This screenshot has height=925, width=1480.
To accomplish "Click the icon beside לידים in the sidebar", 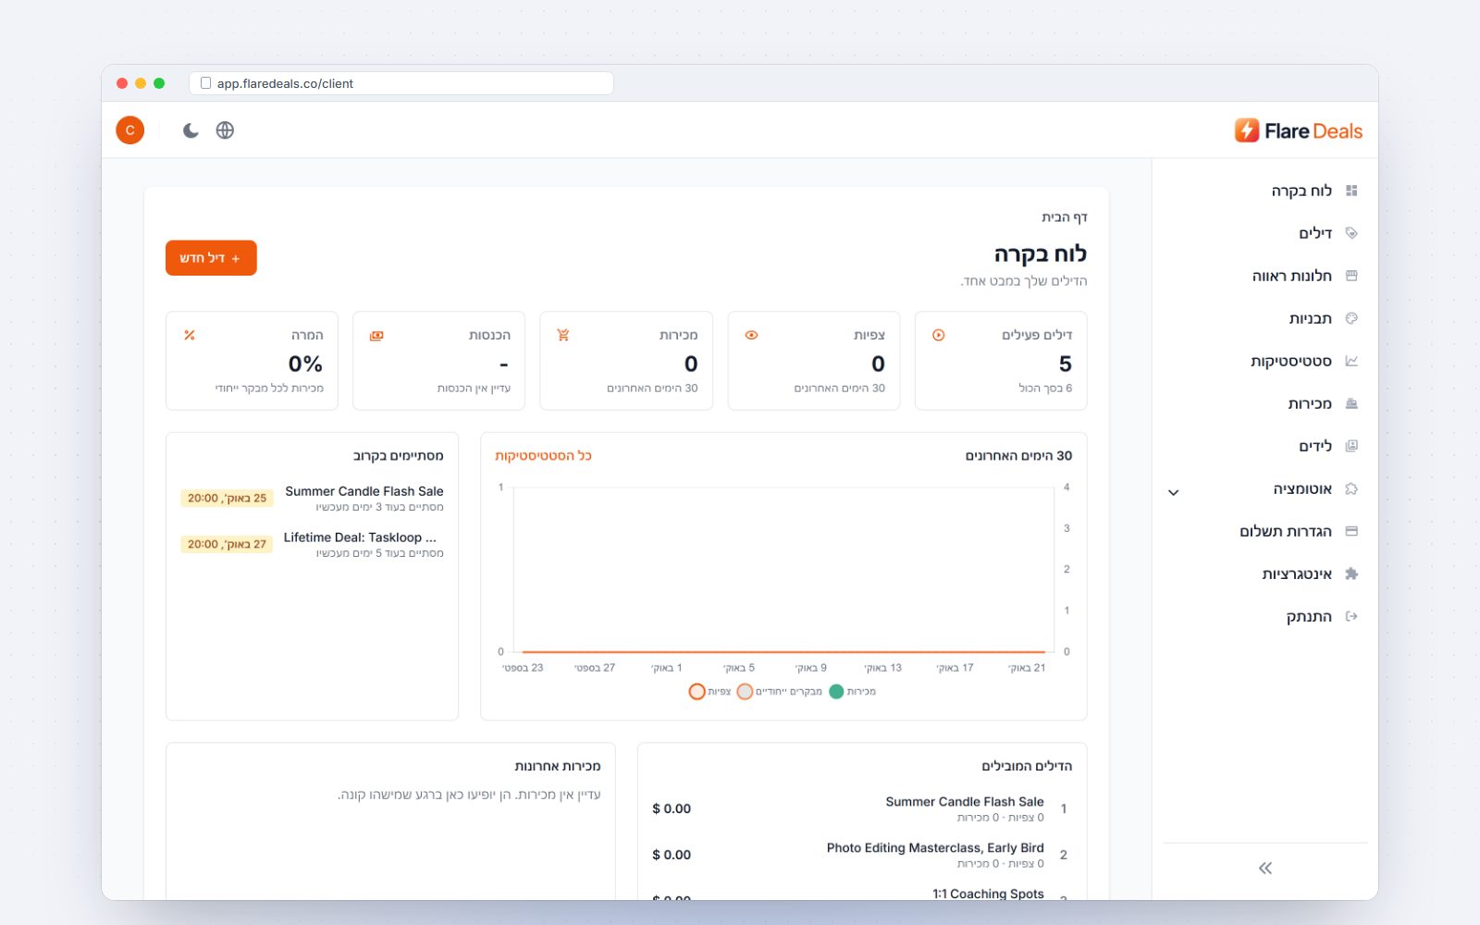I will click(1351, 446).
